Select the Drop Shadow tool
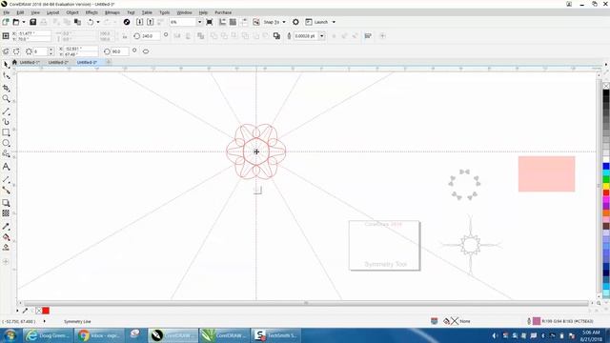 [x=6, y=203]
